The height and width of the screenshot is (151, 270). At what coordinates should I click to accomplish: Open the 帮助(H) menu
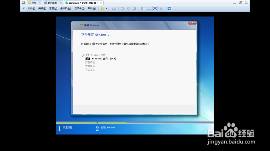(x=92, y=8)
